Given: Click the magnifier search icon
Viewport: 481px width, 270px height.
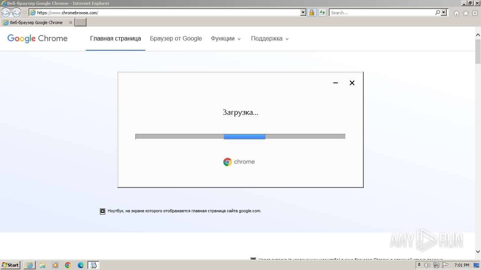Looking at the screenshot, I should coord(437,12).
